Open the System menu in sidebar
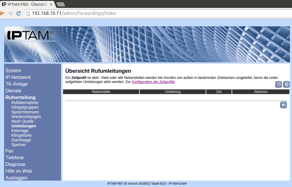The width and height of the screenshot is (292, 187). (13, 70)
